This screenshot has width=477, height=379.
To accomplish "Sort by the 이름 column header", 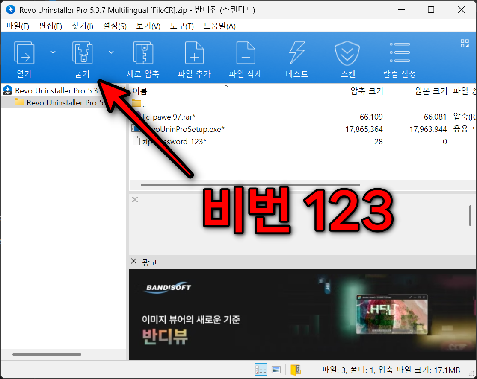I will coord(225,91).
